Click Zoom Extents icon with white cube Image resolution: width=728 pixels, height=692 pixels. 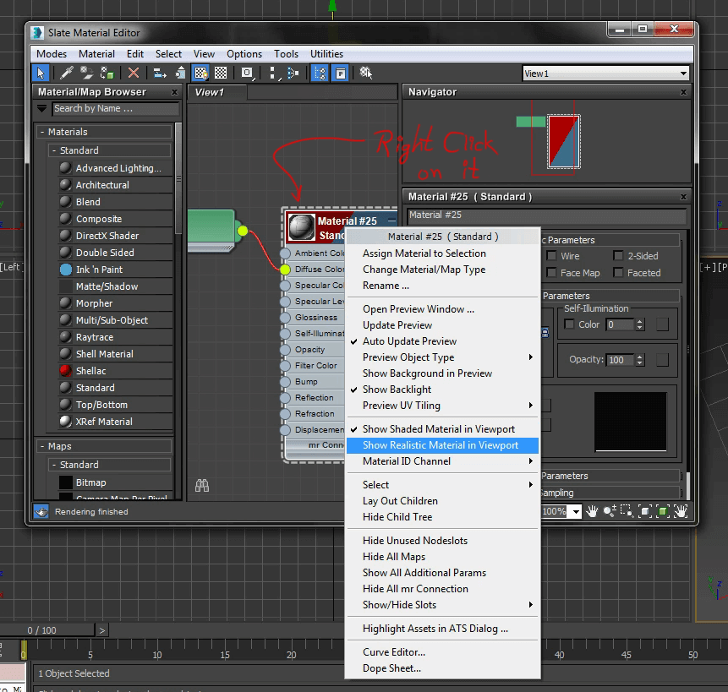[645, 511]
